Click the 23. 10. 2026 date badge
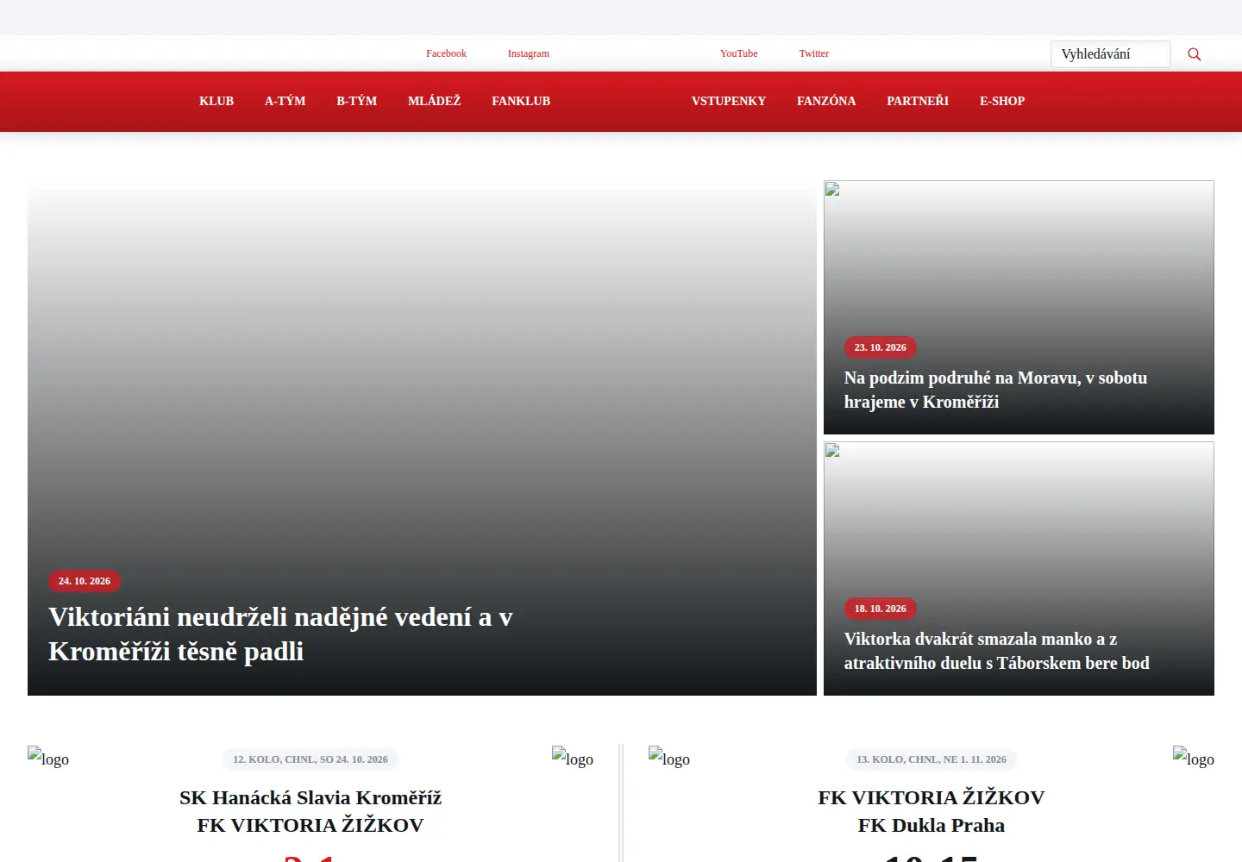The image size is (1242, 862). click(881, 347)
